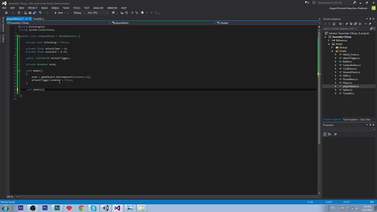Screen dimensions: 377x212
Task: Open the WINDOW menu
Action: [x=113, y=8]
